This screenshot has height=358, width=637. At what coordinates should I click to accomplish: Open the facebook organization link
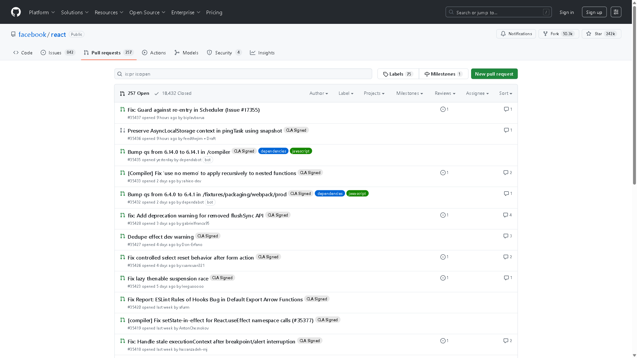[x=32, y=34]
